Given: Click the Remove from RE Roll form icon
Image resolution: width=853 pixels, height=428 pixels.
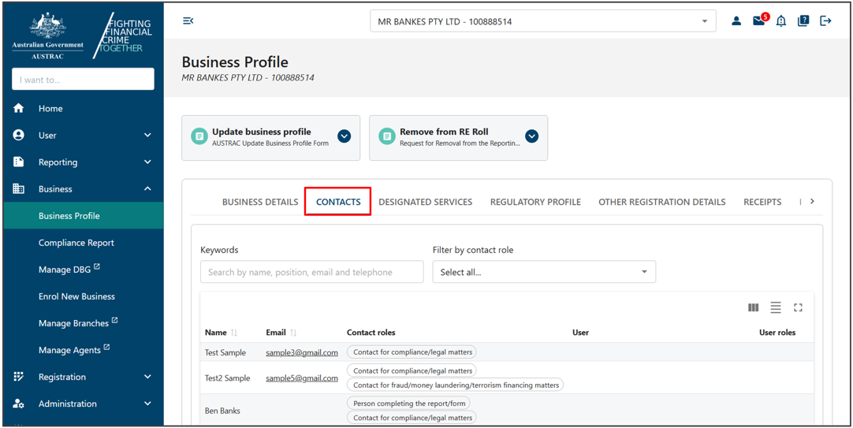Looking at the screenshot, I should point(387,136).
